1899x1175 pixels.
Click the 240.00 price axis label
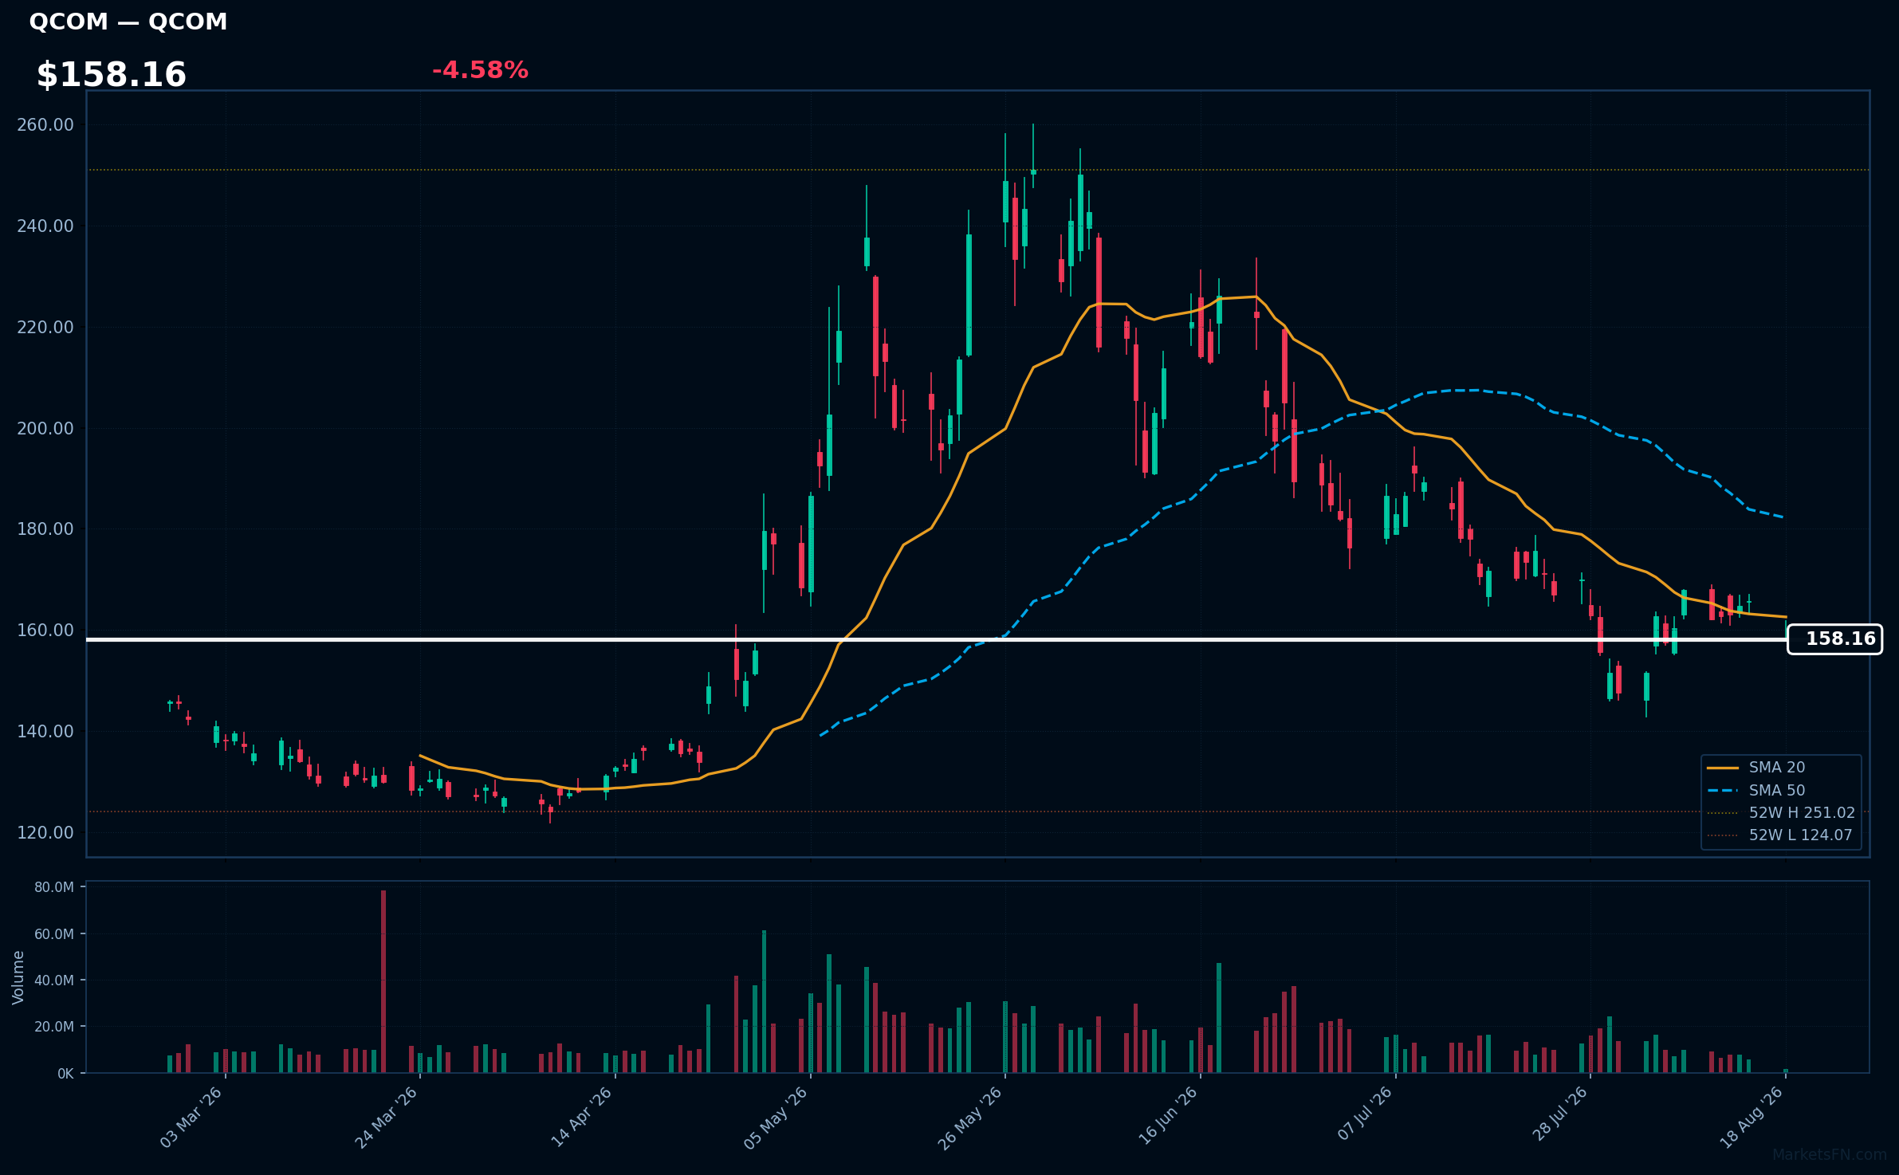(x=45, y=226)
